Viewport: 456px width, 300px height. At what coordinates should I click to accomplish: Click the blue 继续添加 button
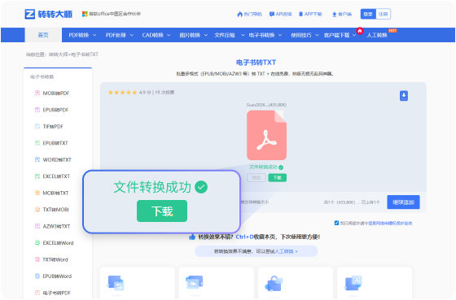(x=403, y=202)
